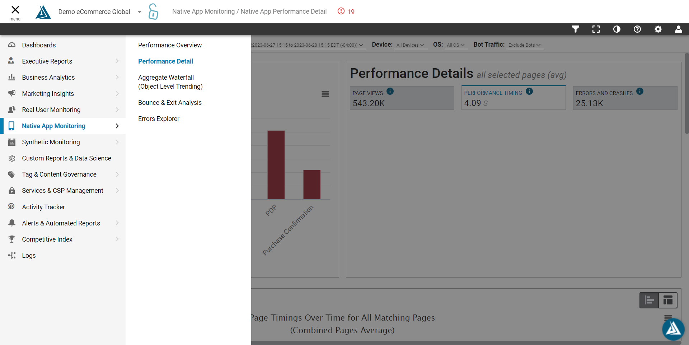Close the navigation menu with X
This screenshot has height=345, width=689.
coord(15,10)
